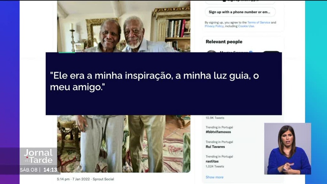This screenshot has width=327, height=184.
Task: Click the Morgan Freeman profile avatar
Action: (x=211, y=51)
